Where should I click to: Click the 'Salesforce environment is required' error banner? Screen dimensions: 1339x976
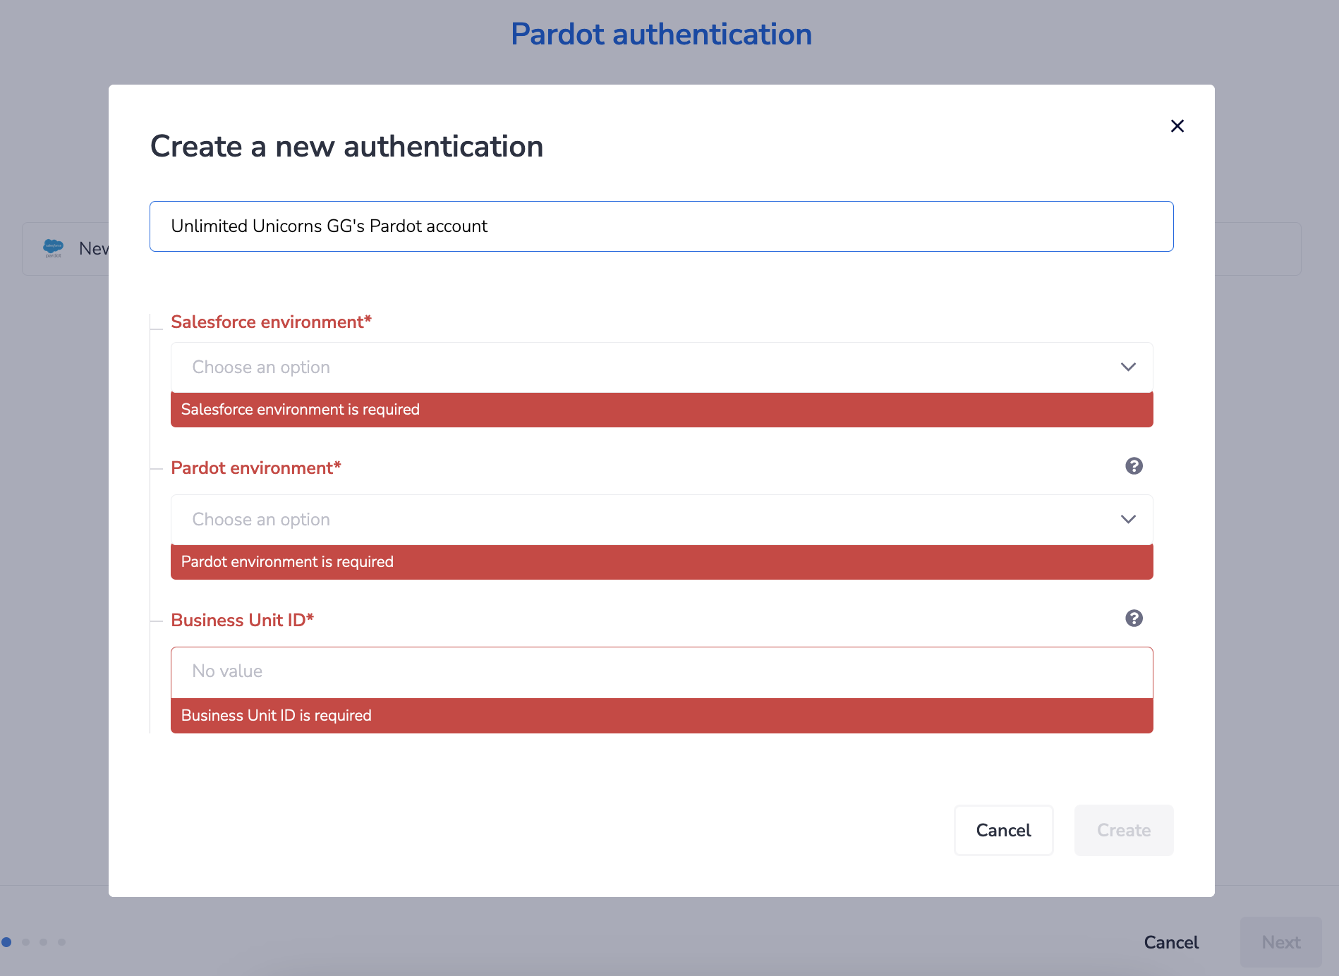coord(662,410)
